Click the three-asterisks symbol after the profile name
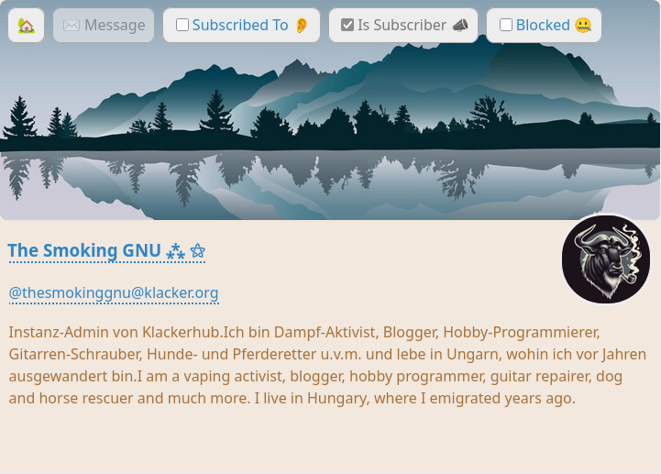 point(175,251)
